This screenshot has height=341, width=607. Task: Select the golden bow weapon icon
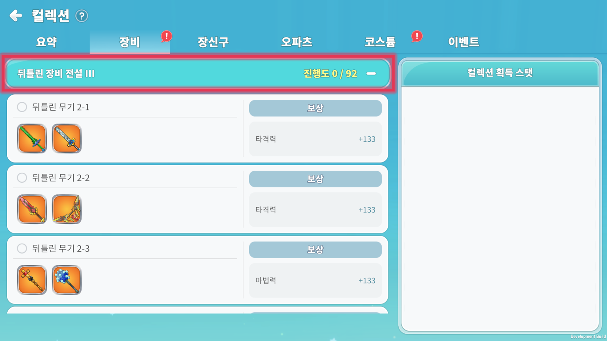67,209
